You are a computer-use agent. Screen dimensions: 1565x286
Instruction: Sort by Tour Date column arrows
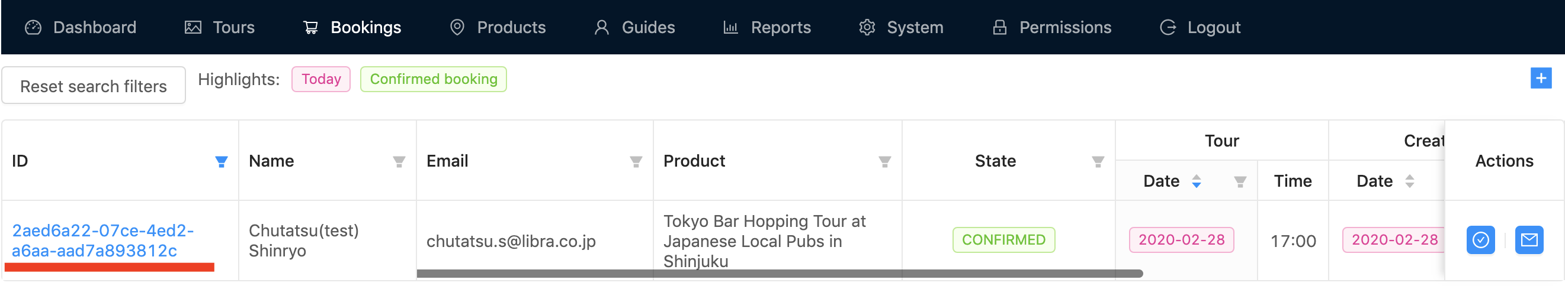1196,181
